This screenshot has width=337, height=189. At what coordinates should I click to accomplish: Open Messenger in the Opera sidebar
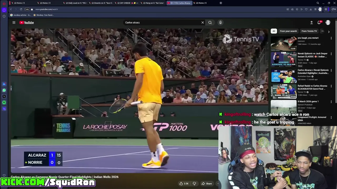pos(4,84)
